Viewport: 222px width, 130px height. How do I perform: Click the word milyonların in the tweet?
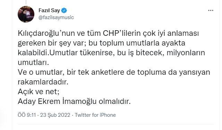coord(186,53)
